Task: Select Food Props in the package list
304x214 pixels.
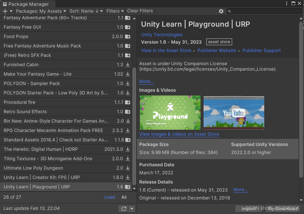Action: pyautogui.click(x=66, y=36)
